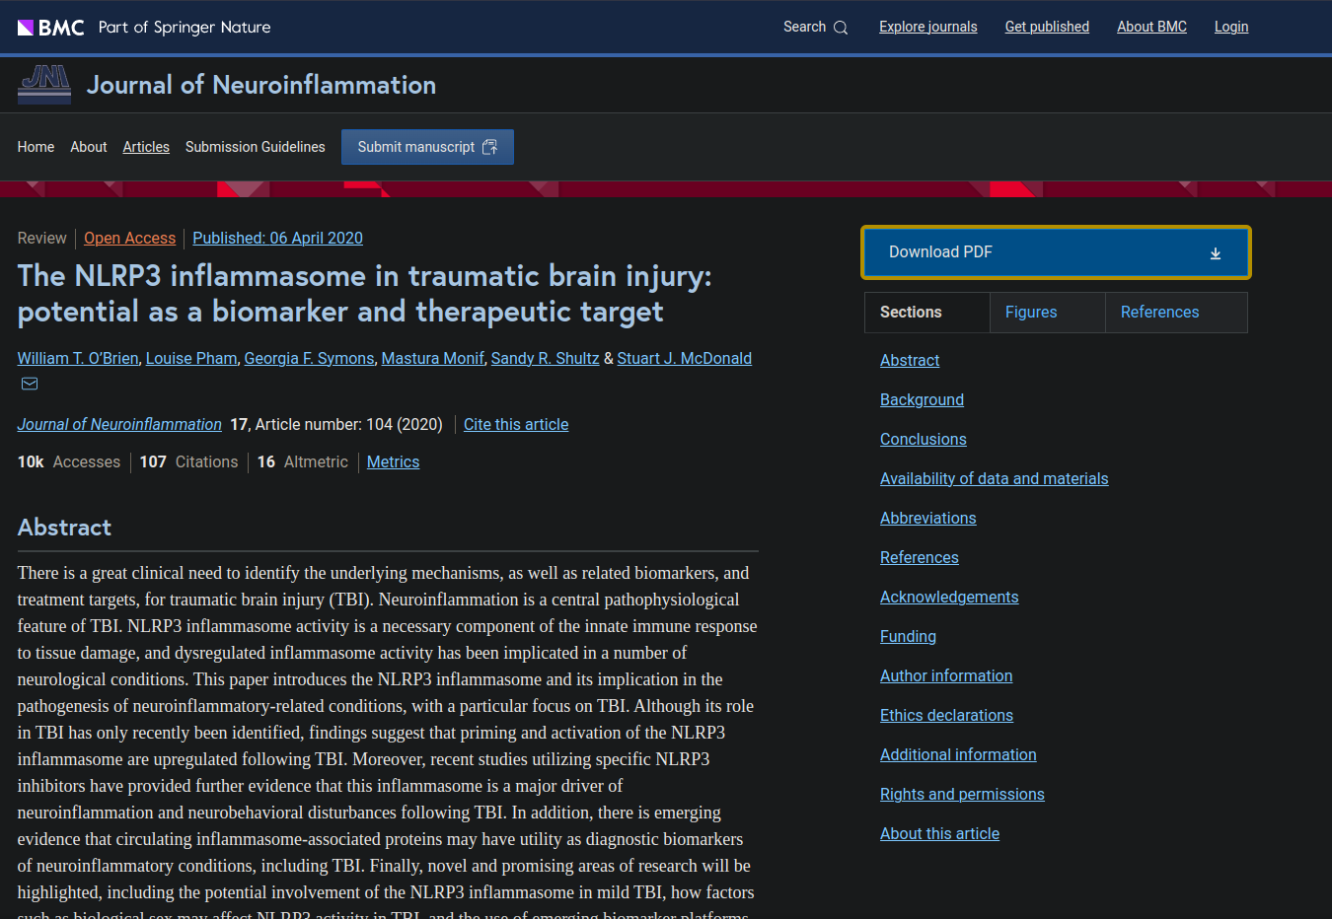The image size is (1332, 919).
Task: Click the Login link
Action: [1231, 27]
